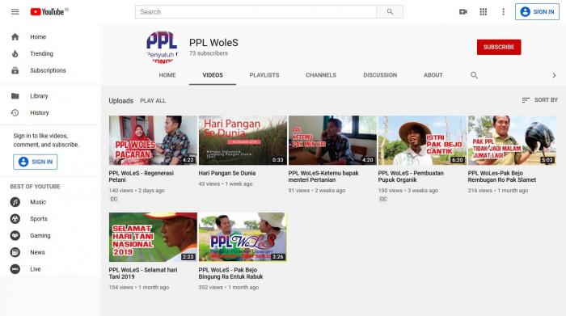Open the three-dot settings menu
This screenshot has width=566, height=316.
(503, 12)
